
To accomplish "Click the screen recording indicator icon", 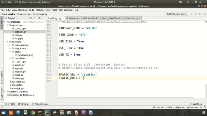I will tap(180, 2).
